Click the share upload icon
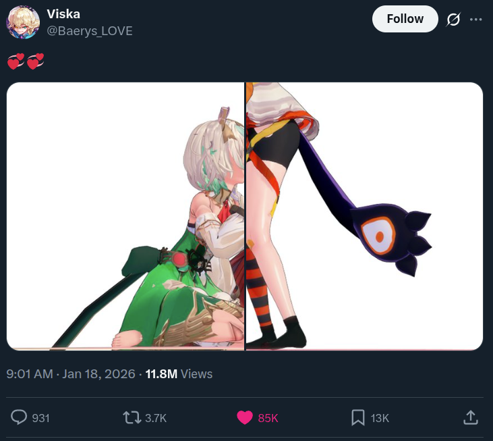Image resolution: width=493 pixels, height=441 pixels. (x=470, y=417)
